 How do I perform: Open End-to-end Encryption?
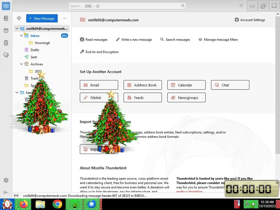tap(99, 52)
